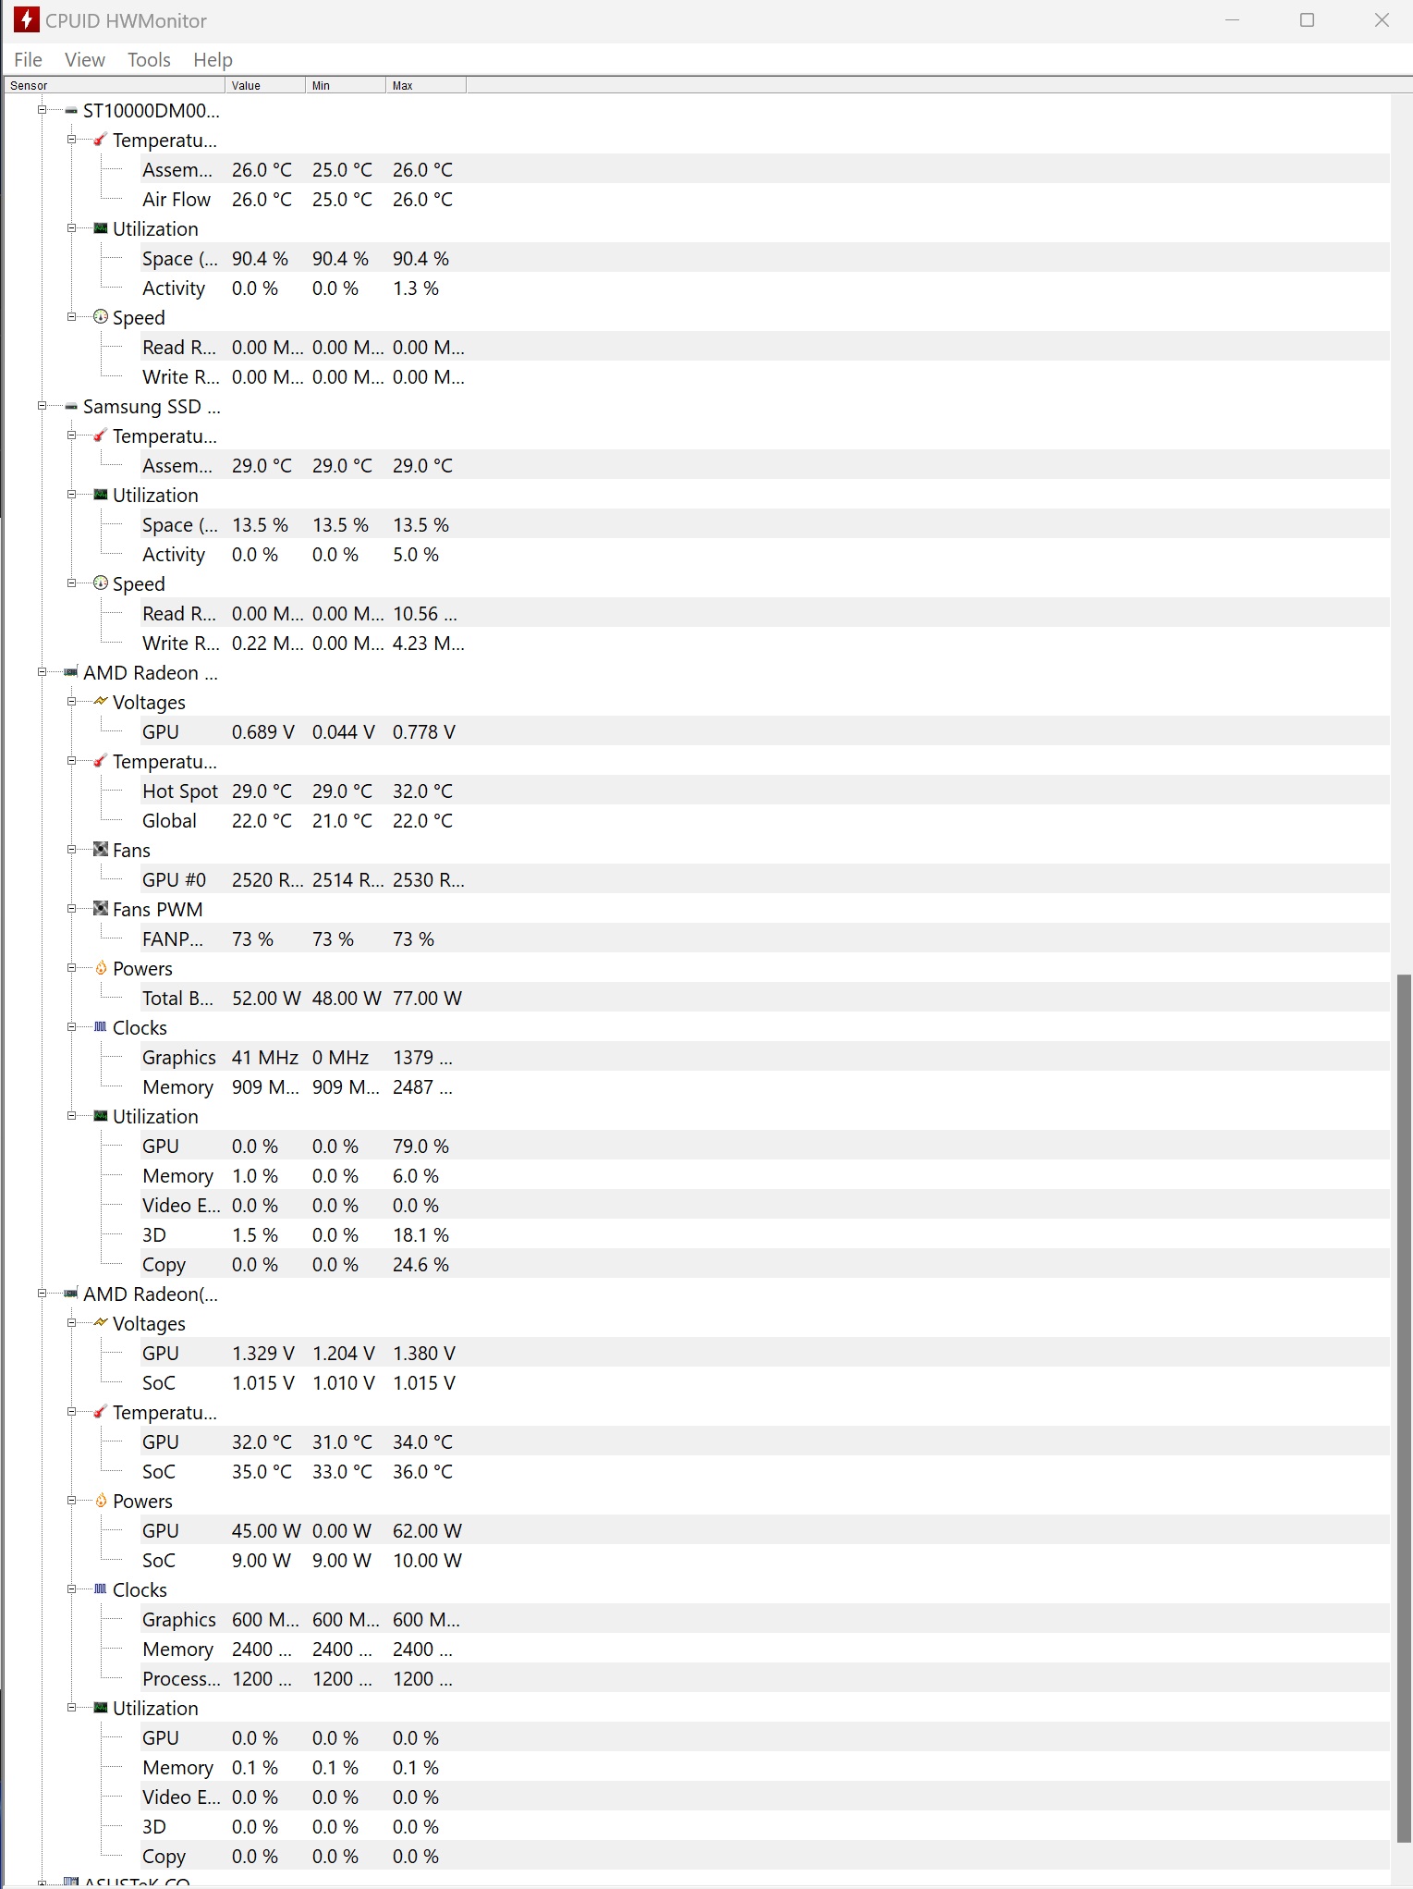Collapse ST10000DM00 Utilization group
The height and width of the screenshot is (1889, 1413).
click(x=71, y=228)
